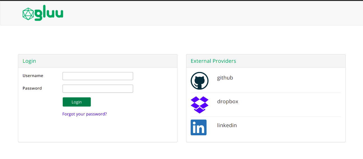Click the blue LinkedIn logo icon
Screen dimensions: 363x159
click(x=198, y=127)
